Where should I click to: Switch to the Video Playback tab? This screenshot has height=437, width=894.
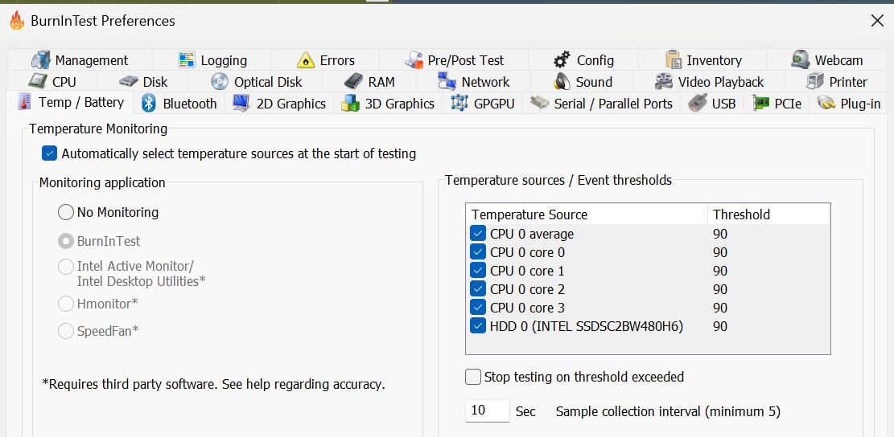tap(709, 81)
